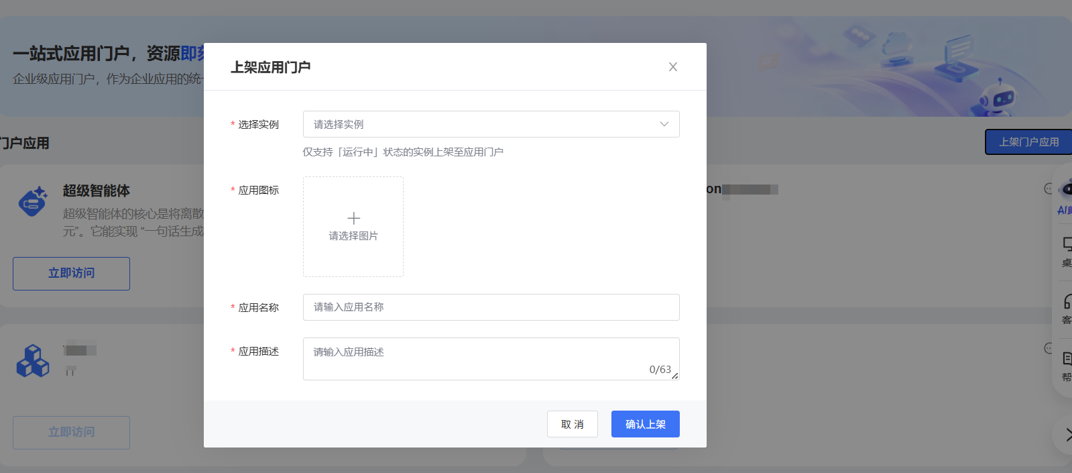Open the AI assistant robot icon in sidebar
The height and width of the screenshot is (473, 1072).
1066,191
